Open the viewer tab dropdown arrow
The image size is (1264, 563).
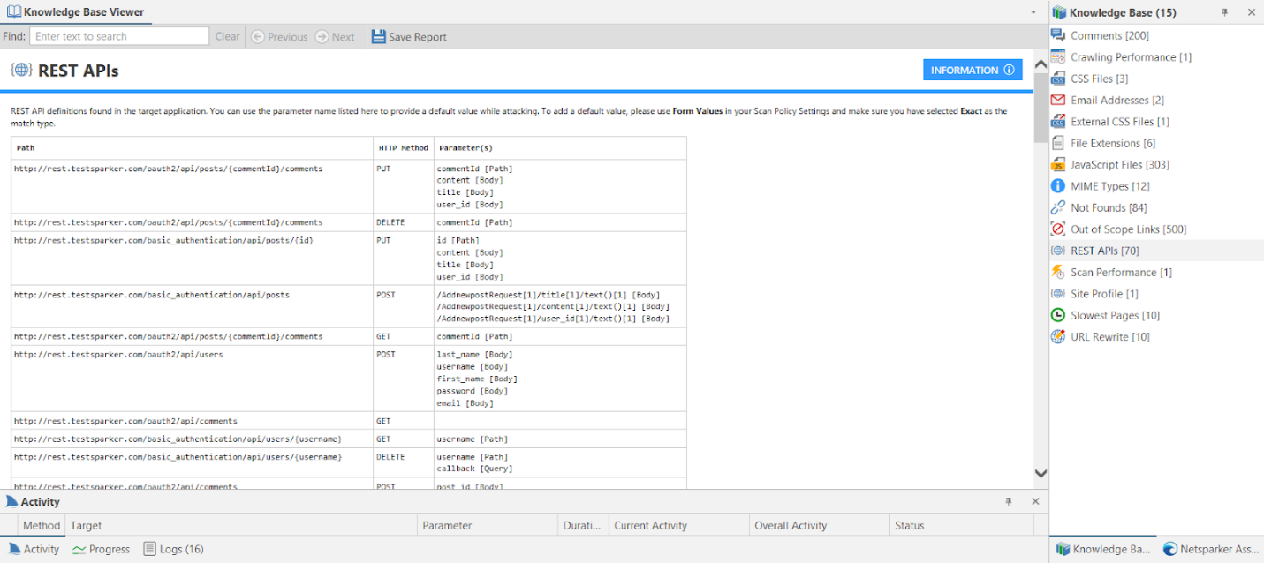[1033, 13]
